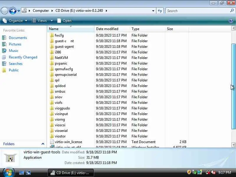
Task: Open the Windows Start orb
Action: [9, 173]
